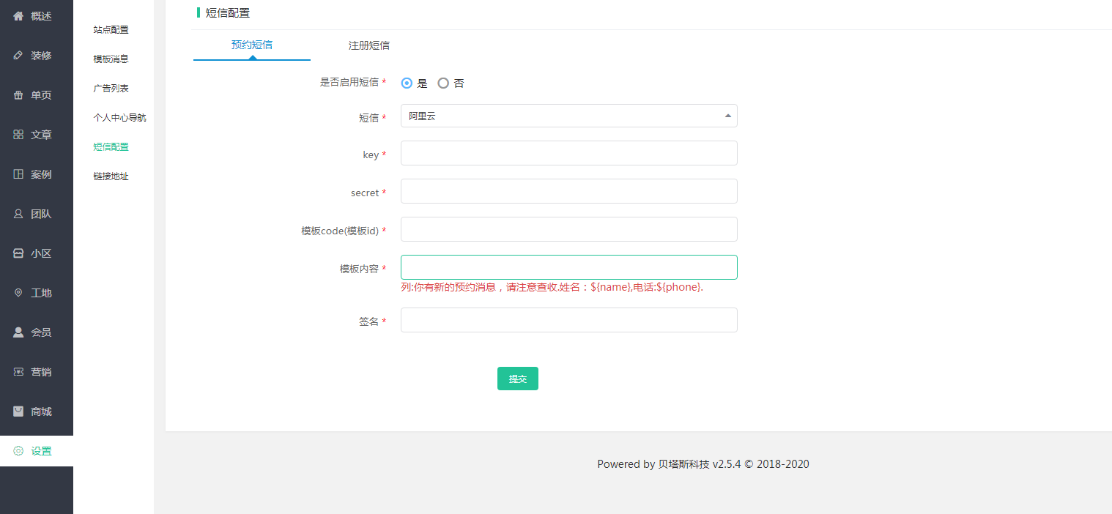Click the gift icon beside 单页
Image resolution: width=1112 pixels, height=514 pixels.
(x=18, y=94)
